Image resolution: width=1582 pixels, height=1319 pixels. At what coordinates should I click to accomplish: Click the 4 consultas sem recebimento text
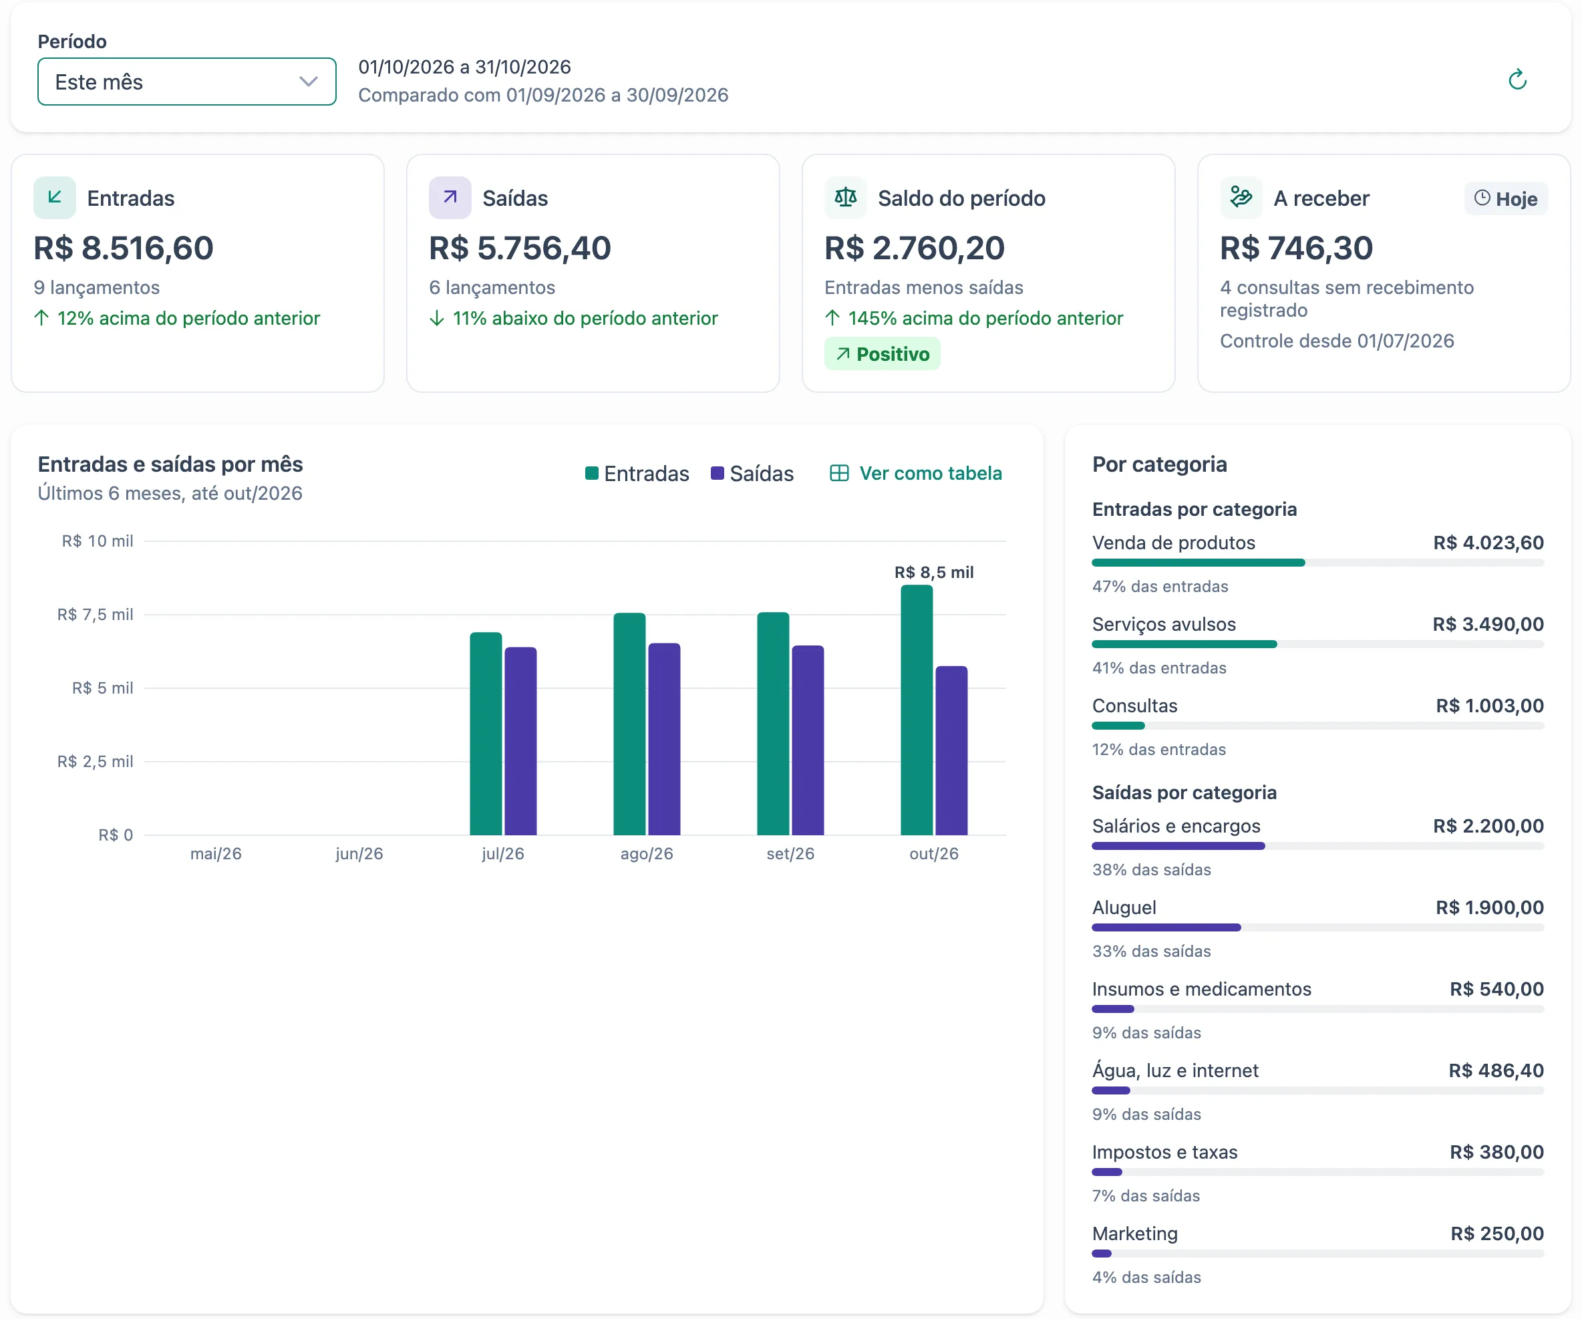[x=1347, y=299]
